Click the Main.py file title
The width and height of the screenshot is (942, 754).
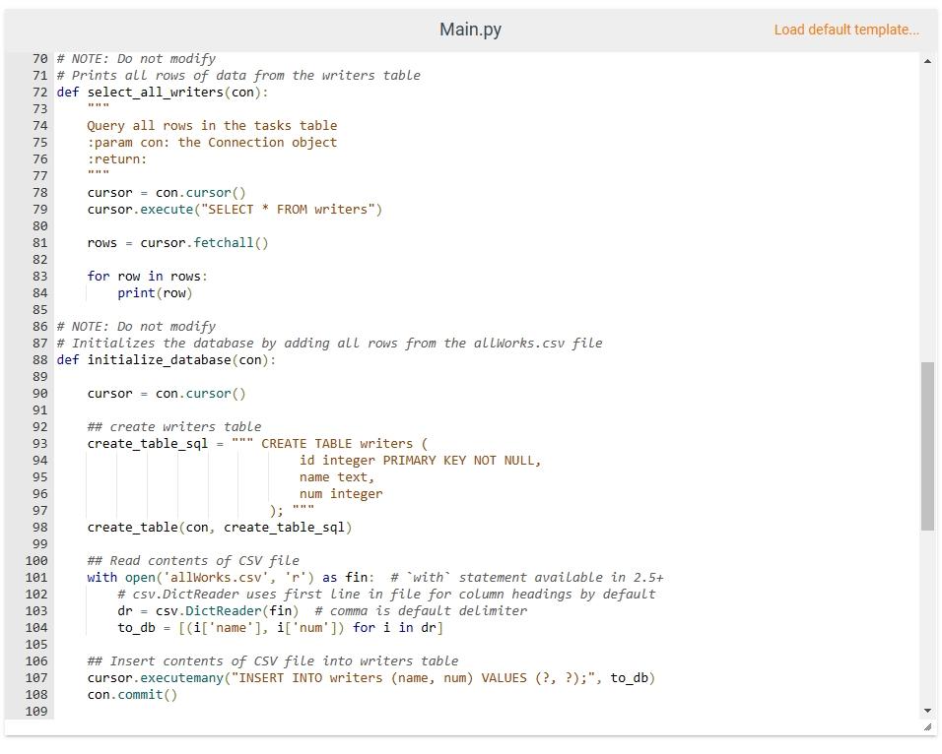(x=470, y=29)
